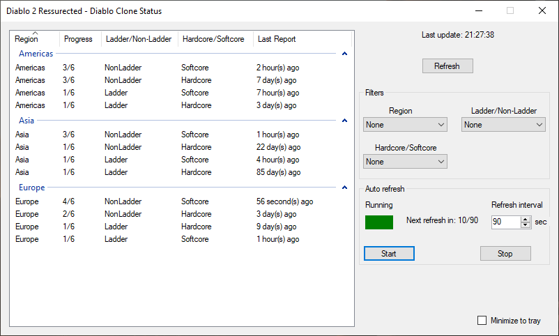Click the Refresh button

point(447,66)
